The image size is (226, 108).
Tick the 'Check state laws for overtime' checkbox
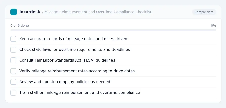click(x=13, y=50)
